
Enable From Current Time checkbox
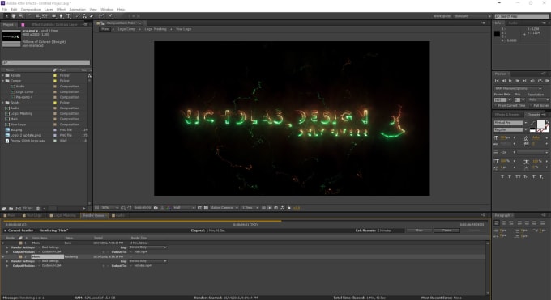pyautogui.click(x=495, y=106)
